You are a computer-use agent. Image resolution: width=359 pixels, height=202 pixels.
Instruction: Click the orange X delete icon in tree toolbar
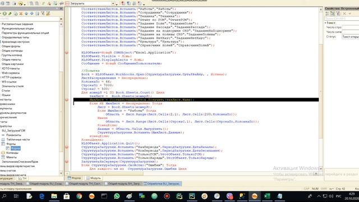pos(21,13)
